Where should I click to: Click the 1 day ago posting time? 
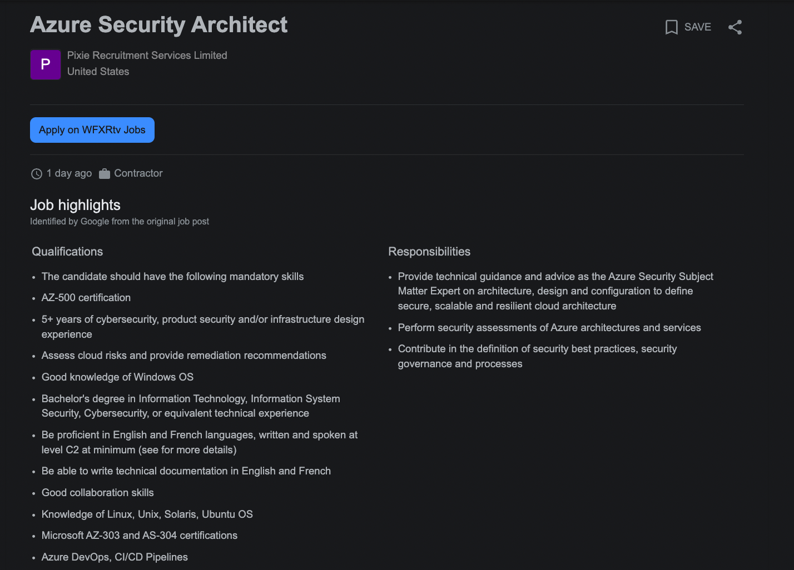(x=69, y=173)
